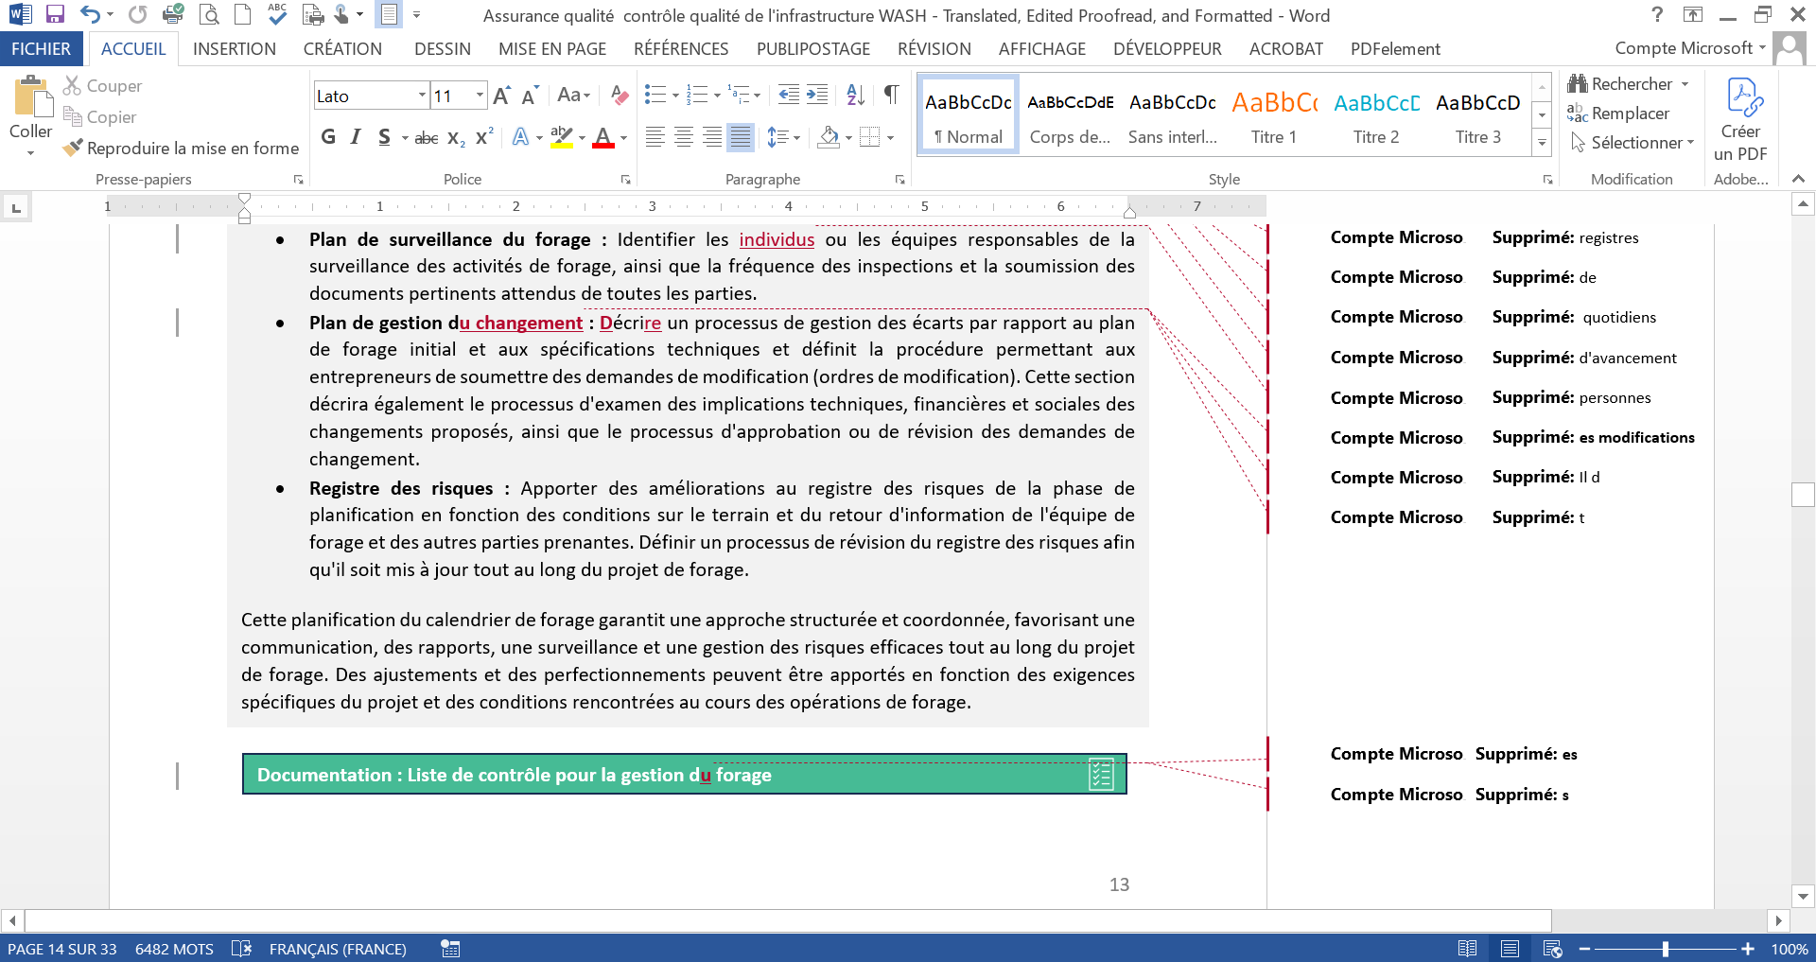This screenshot has height=962, width=1816.
Task: Click the Save icon in quick access toolbar
Action: click(55, 14)
